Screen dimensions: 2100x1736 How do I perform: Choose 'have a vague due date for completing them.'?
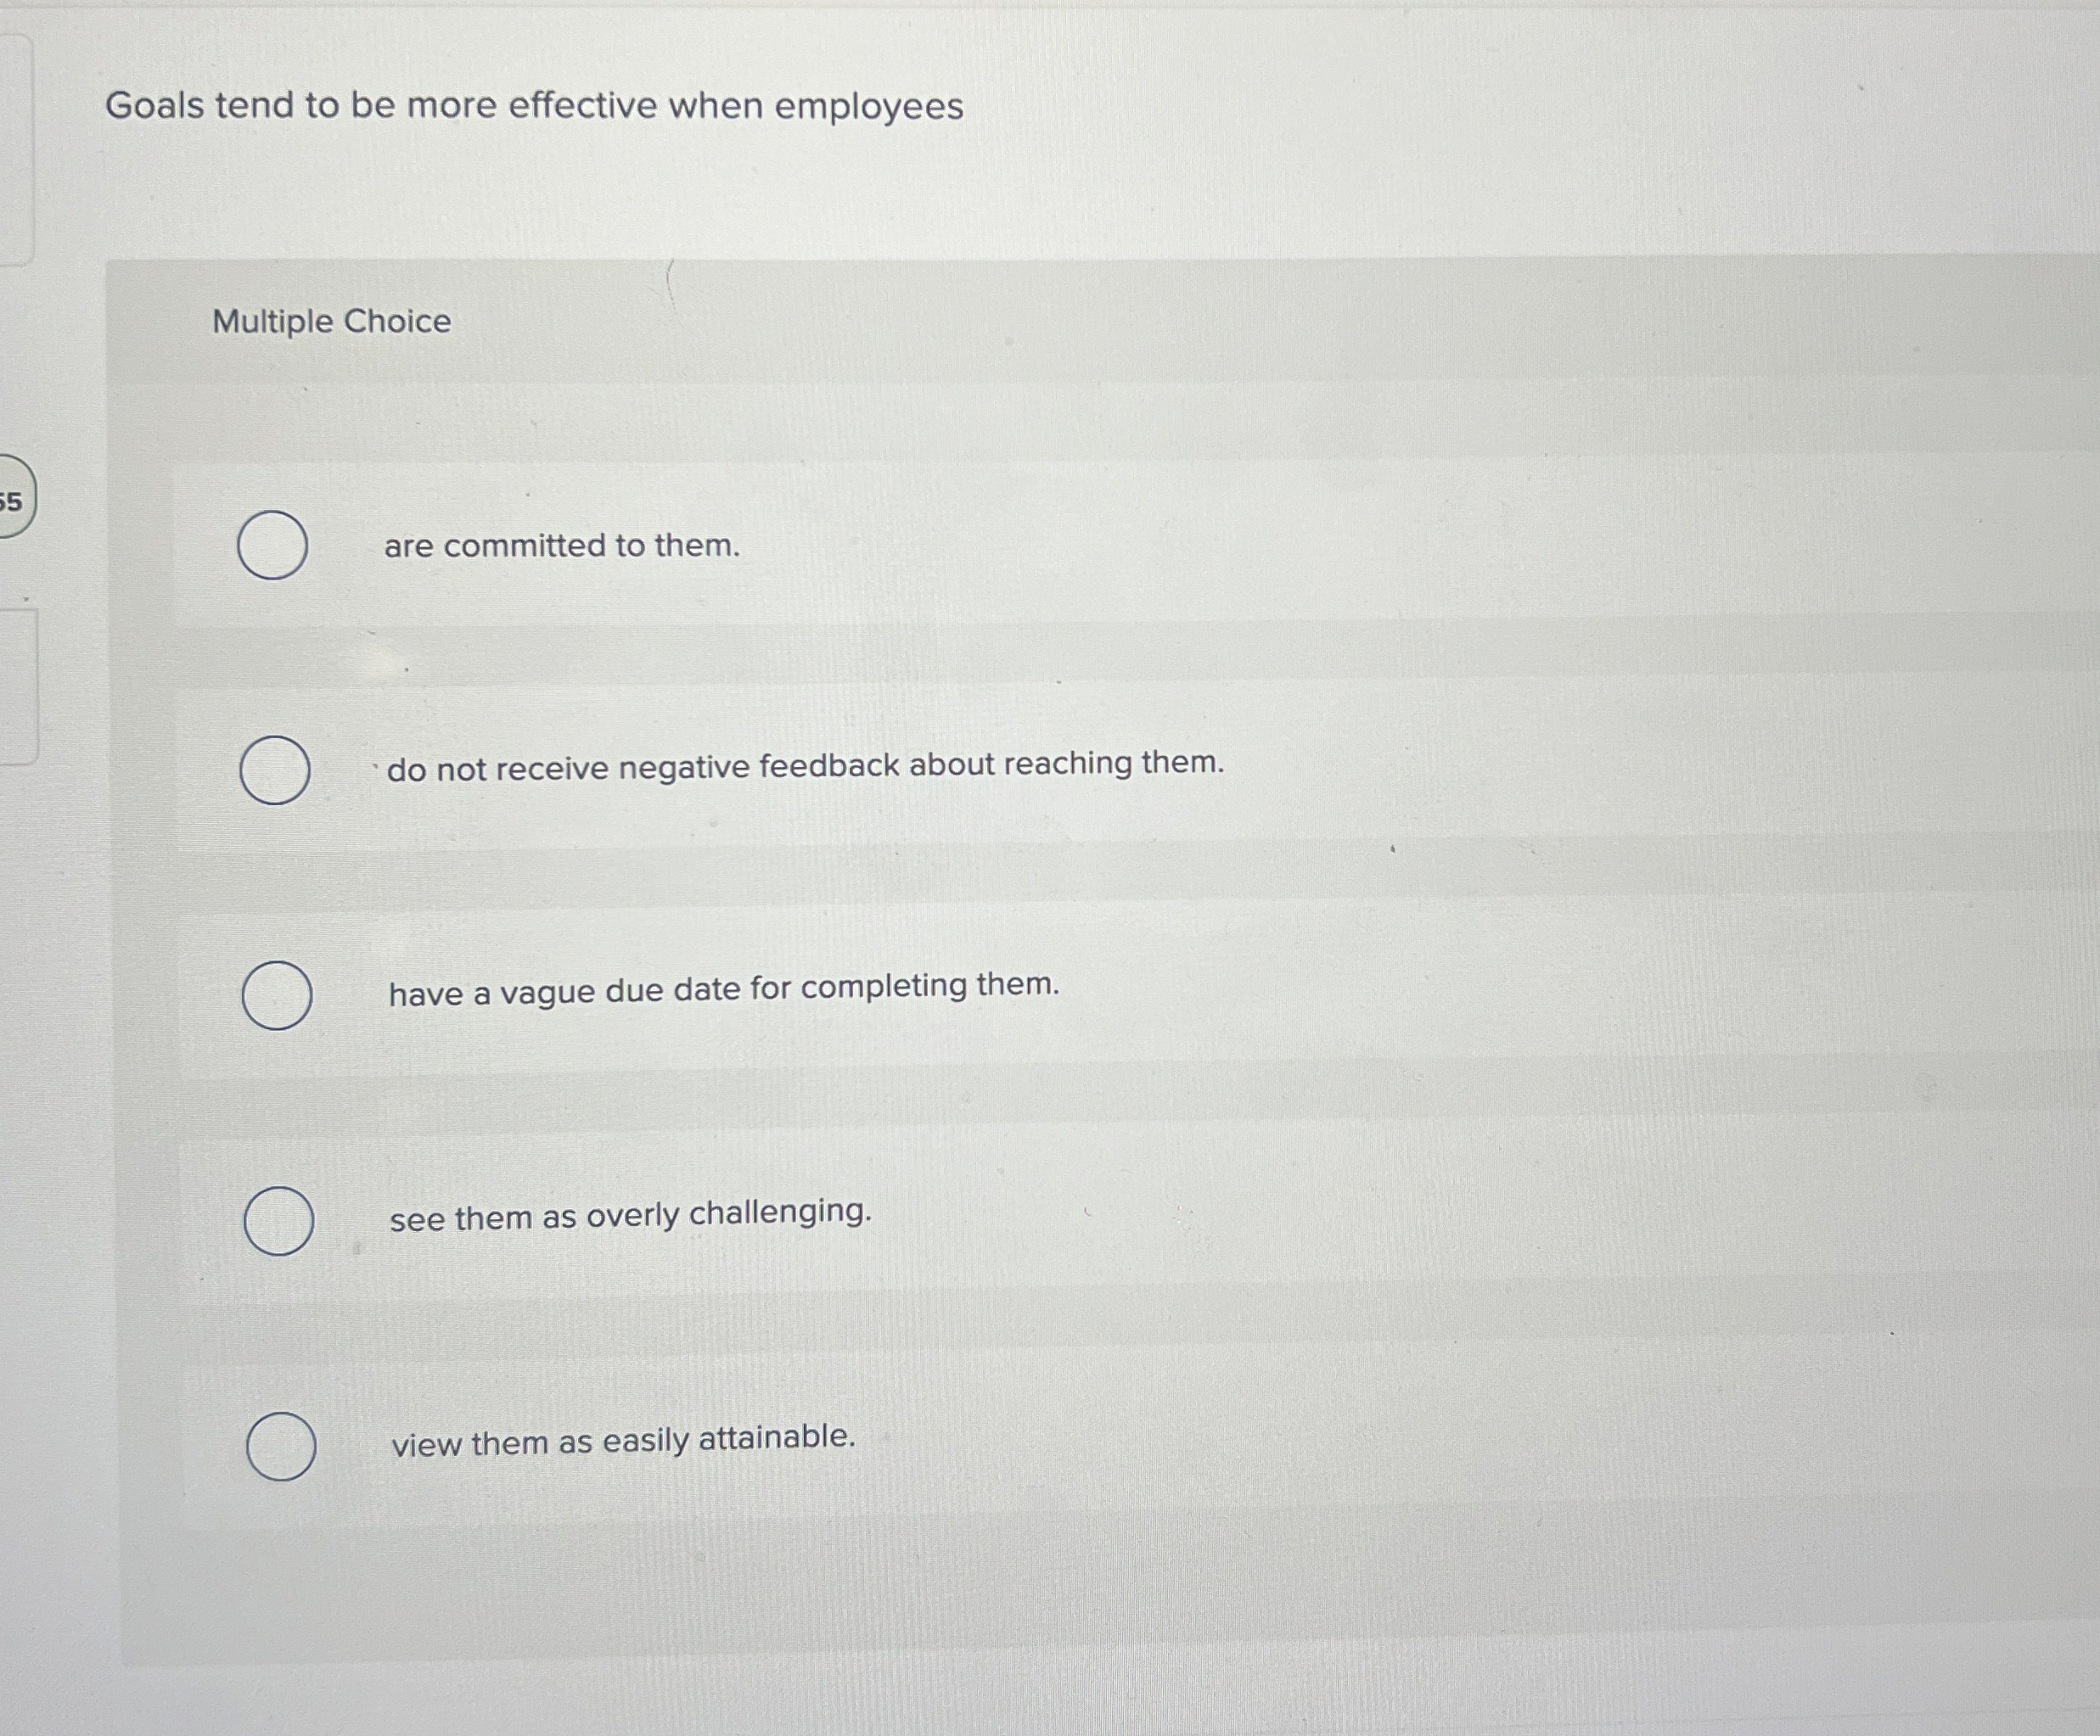[278, 995]
